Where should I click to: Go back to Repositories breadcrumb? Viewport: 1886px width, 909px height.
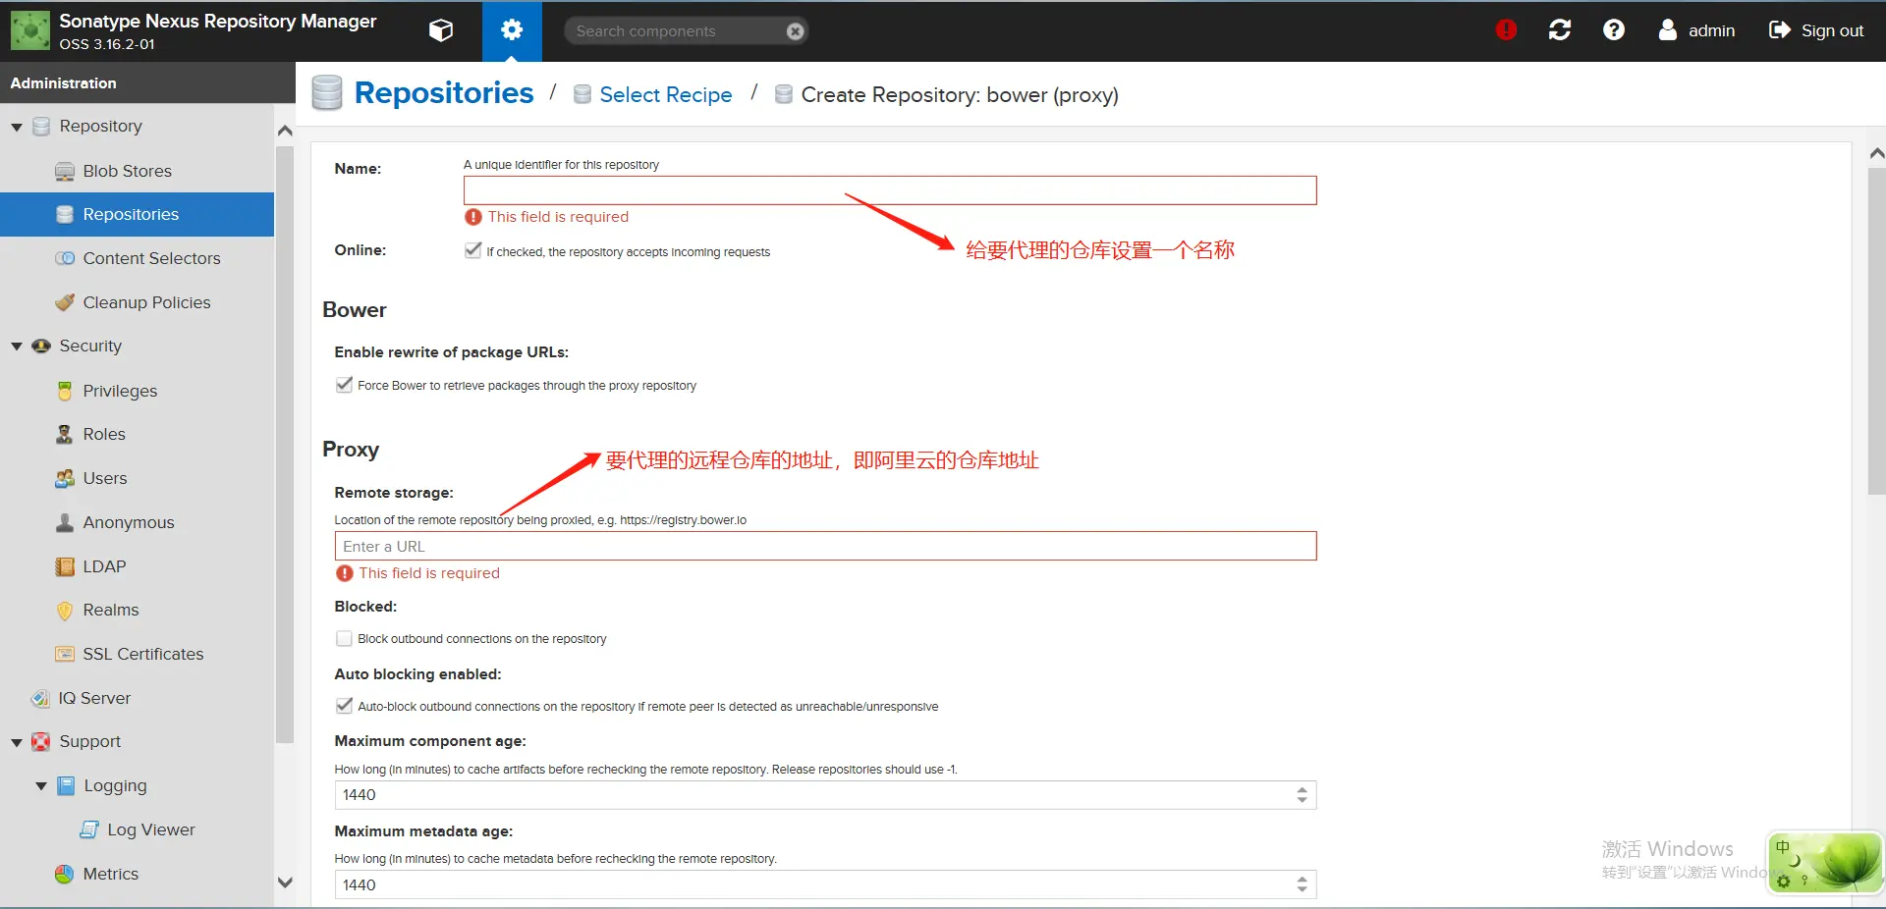click(x=444, y=93)
